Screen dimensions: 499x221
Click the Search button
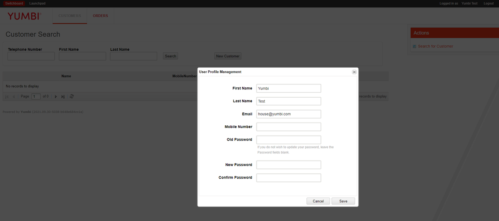pyautogui.click(x=170, y=56)
